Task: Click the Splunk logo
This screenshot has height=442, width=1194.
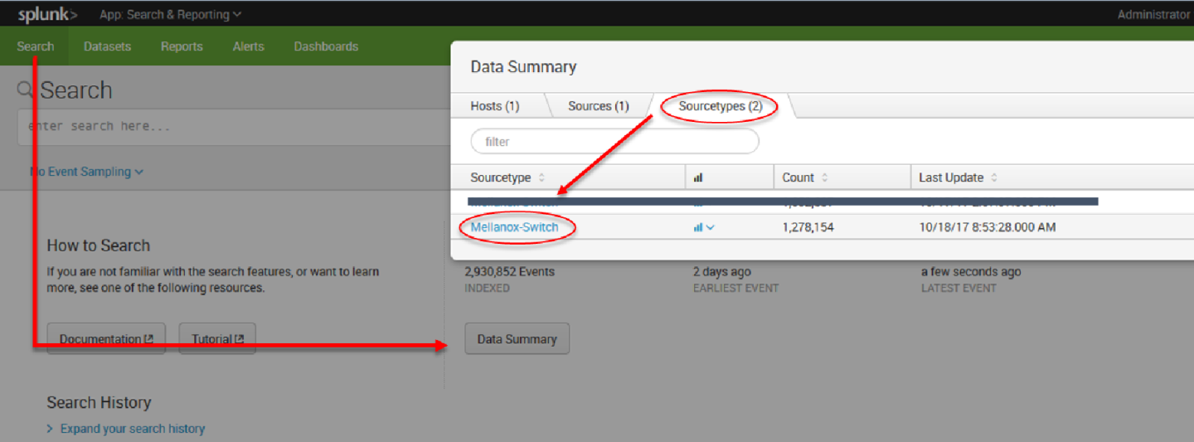Action: pyautogui.click(x=48, y=14)
